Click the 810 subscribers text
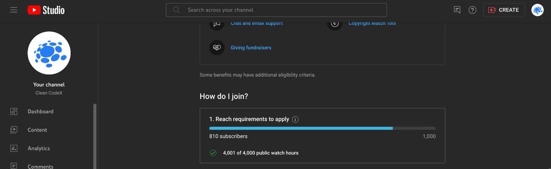Image resolution: width=551 pixels, height=169 pixels. [x=228, y=136]
